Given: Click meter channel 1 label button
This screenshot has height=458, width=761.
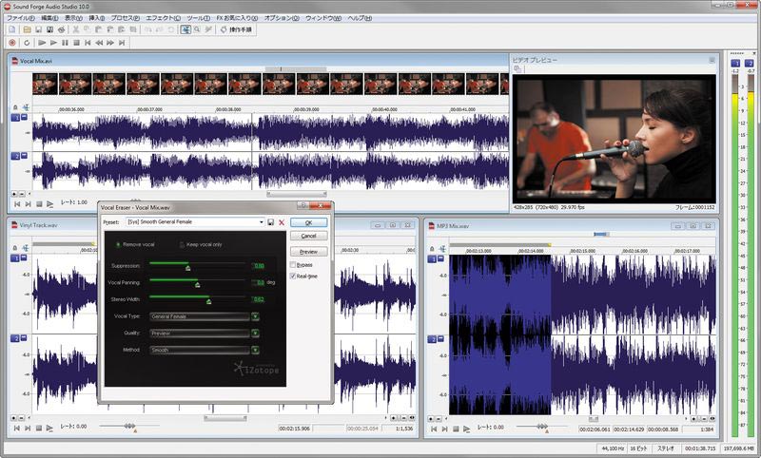Looking at the screenshot, I should click(x=735, y=63).
